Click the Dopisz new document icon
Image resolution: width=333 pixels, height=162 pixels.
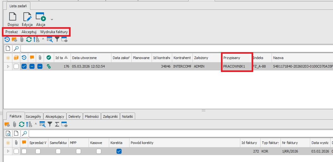point(13,17)
